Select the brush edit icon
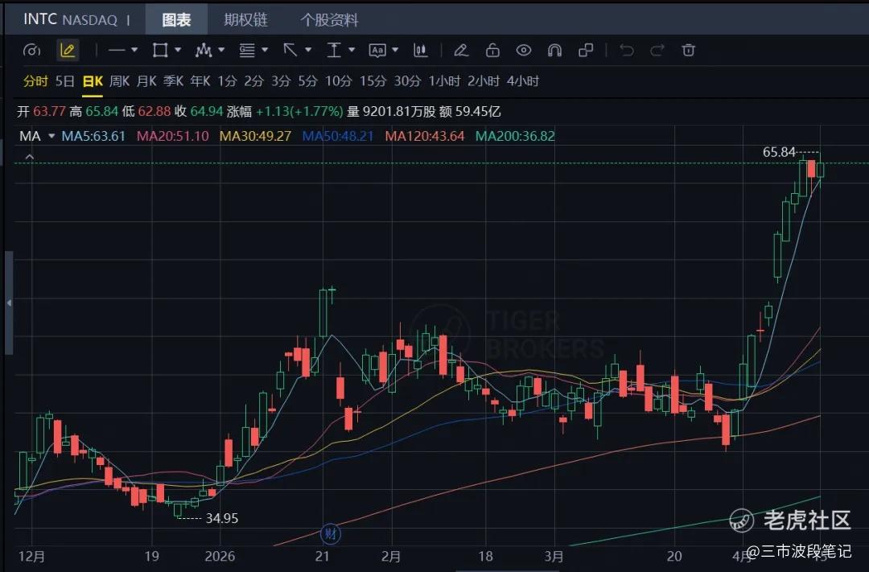869x572 pixels. coord(461,51)
